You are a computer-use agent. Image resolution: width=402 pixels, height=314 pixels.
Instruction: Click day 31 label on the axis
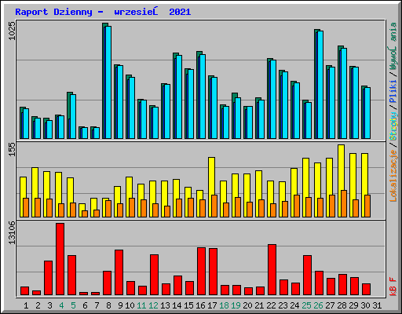tap(377, 305)
